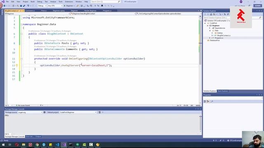Click the Clear Console icon in Package Manager

99,112
